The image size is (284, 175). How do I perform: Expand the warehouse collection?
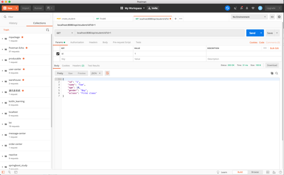point(2,82)
